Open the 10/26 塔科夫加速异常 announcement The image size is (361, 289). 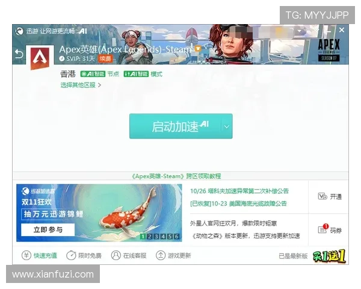(x=239, y=191)
